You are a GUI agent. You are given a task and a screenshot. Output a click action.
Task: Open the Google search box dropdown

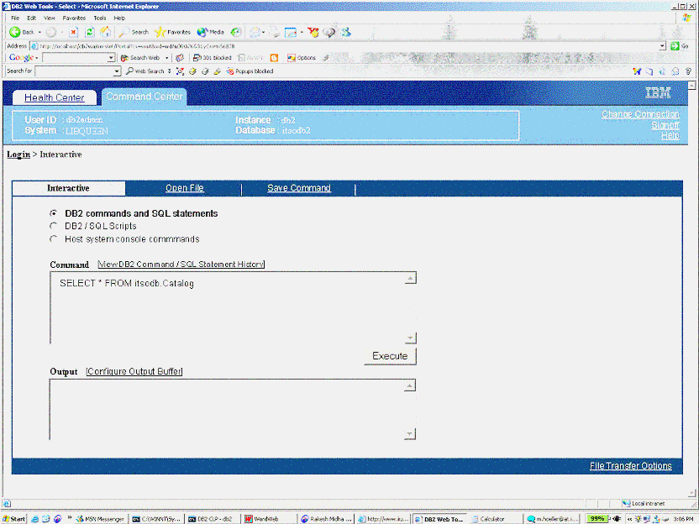[x=112, y=58]
